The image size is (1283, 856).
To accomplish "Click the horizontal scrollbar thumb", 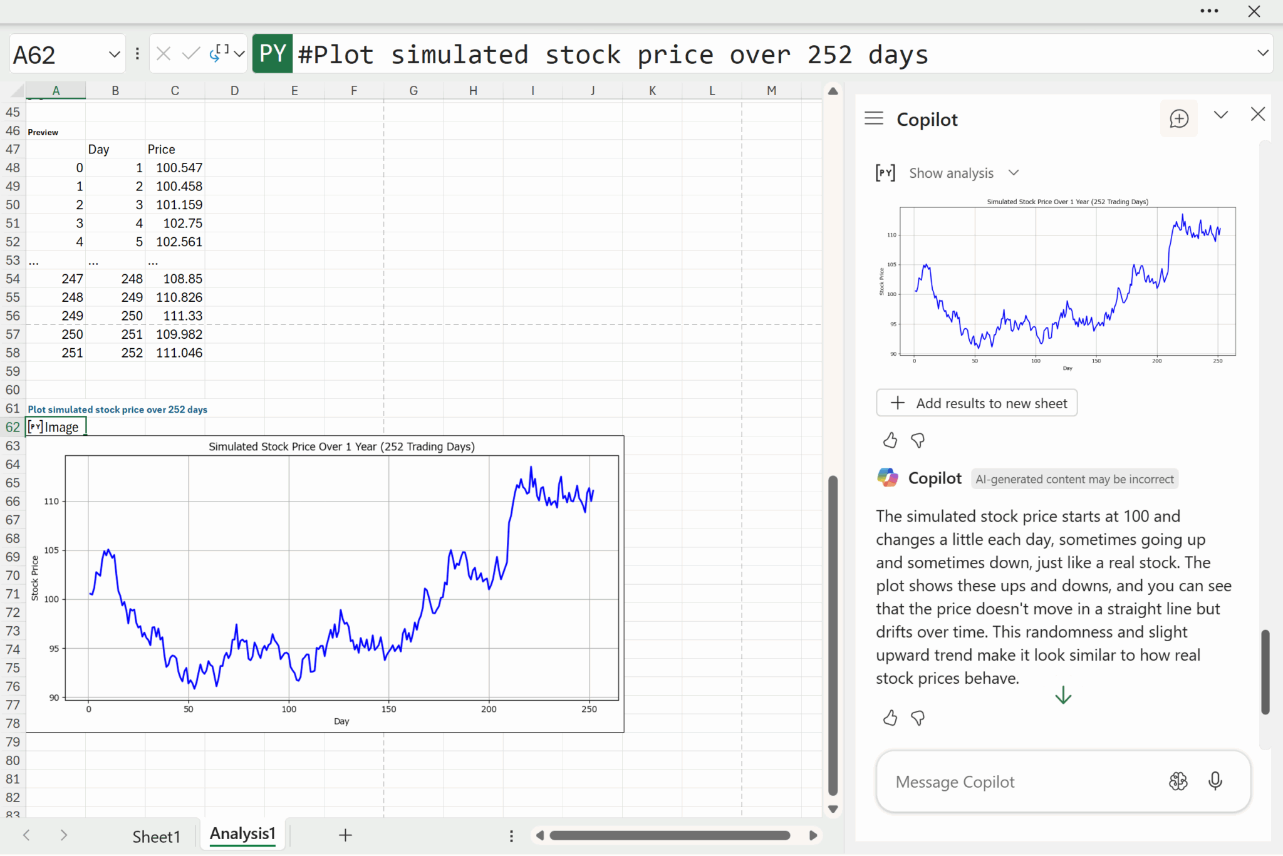I will (669, 835).
